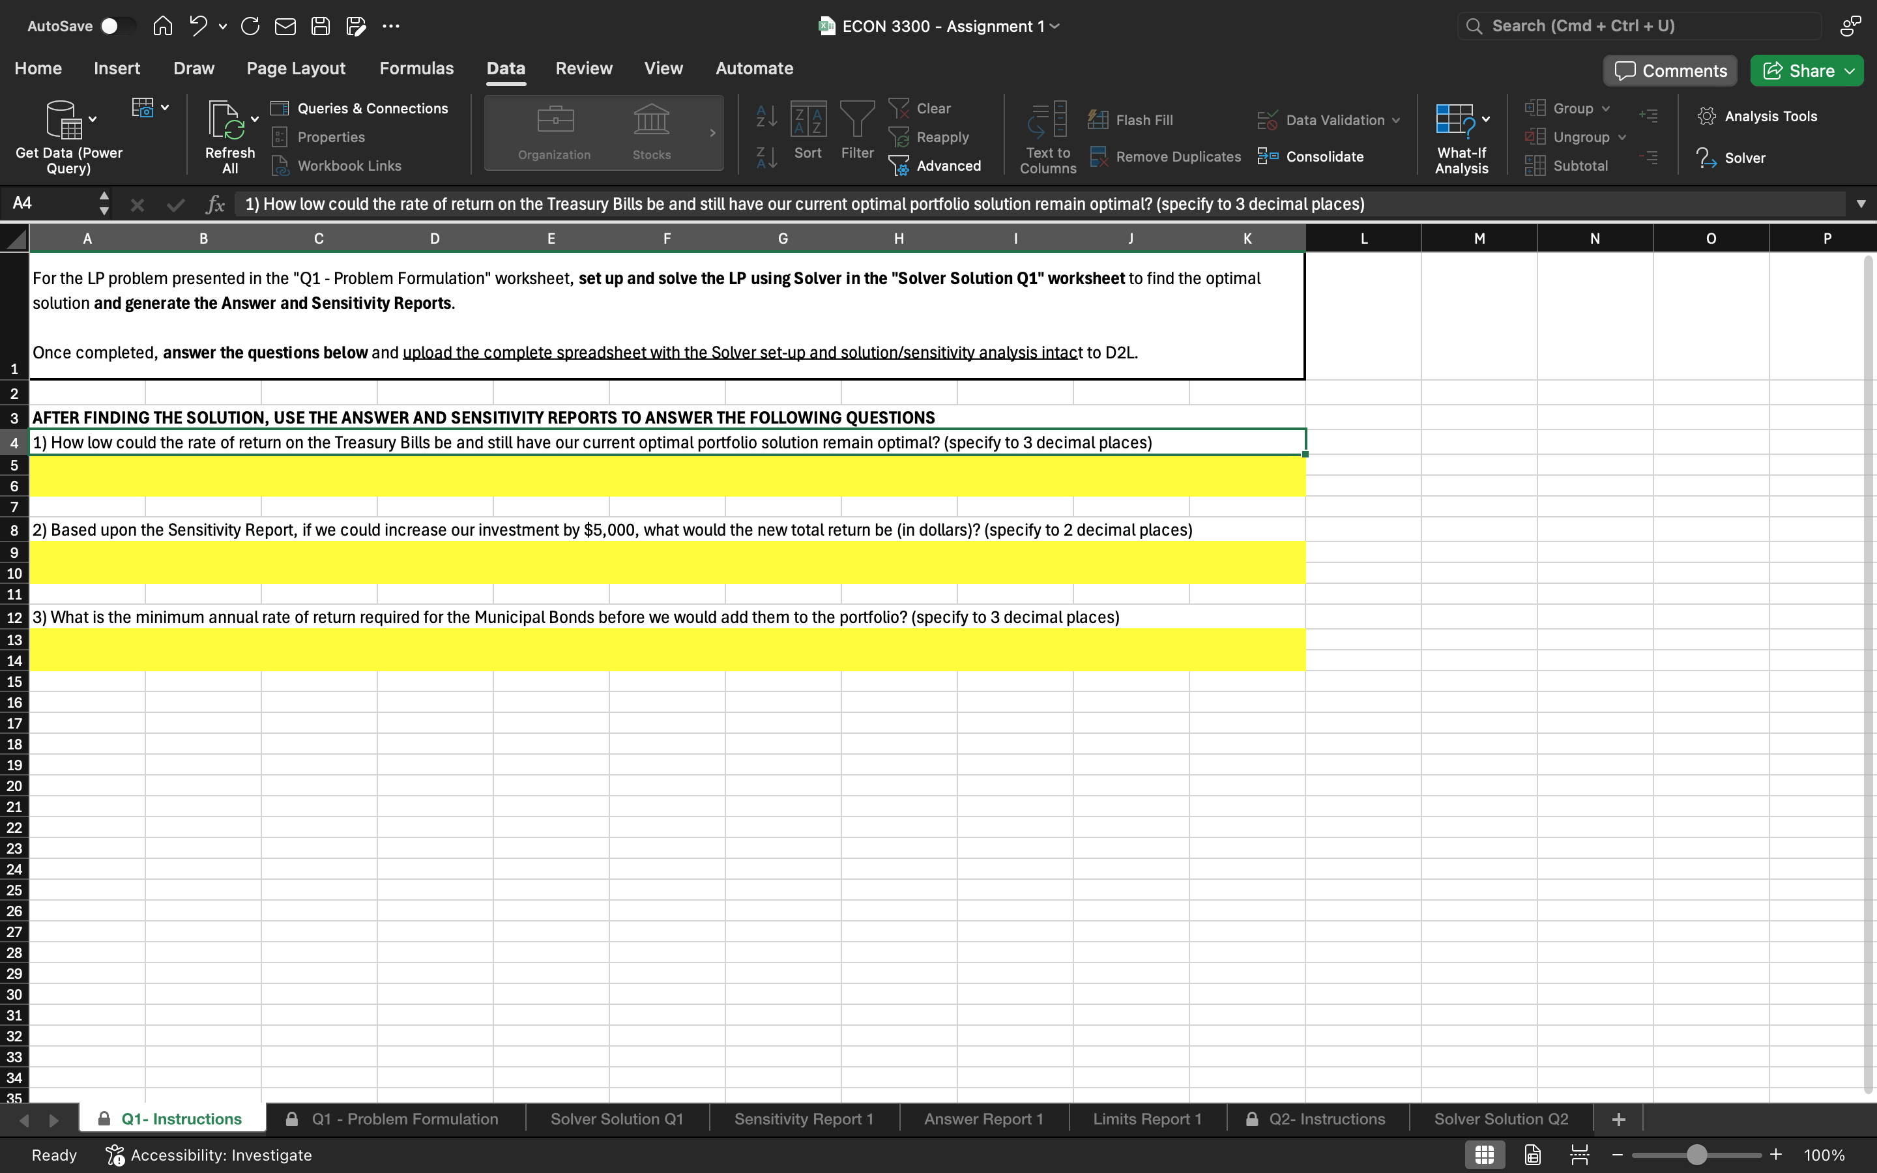The image size is (1877, 1173).
Task: Click the Share button
Action: pyautogui.click(x=1806, y=70)
